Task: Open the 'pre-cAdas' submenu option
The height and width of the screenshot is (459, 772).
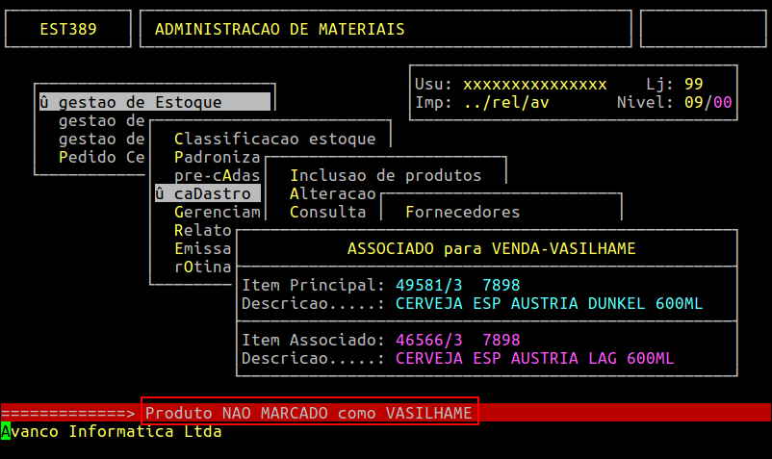Action: 217,175
